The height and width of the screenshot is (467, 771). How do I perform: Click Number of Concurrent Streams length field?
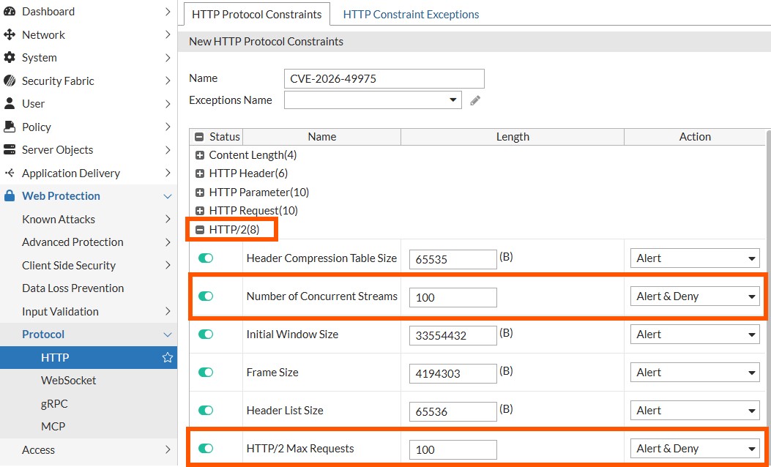[x=453, y=297]
